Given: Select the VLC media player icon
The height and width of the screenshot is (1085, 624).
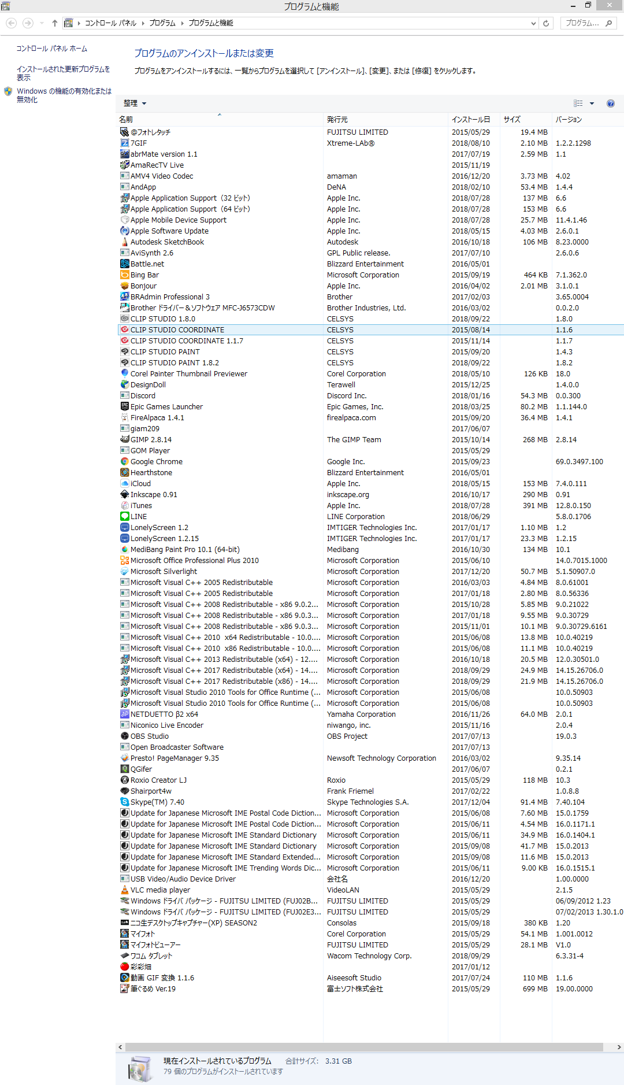Looking at the screenshot, I should tap(124, 890).
